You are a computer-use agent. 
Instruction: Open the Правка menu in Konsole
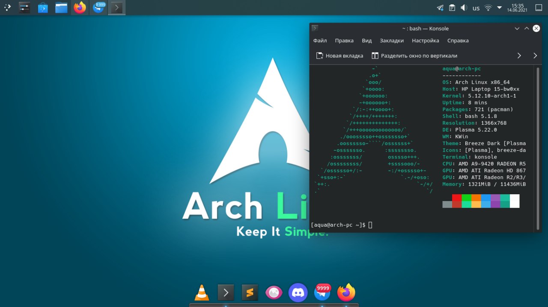click(344, 41)
